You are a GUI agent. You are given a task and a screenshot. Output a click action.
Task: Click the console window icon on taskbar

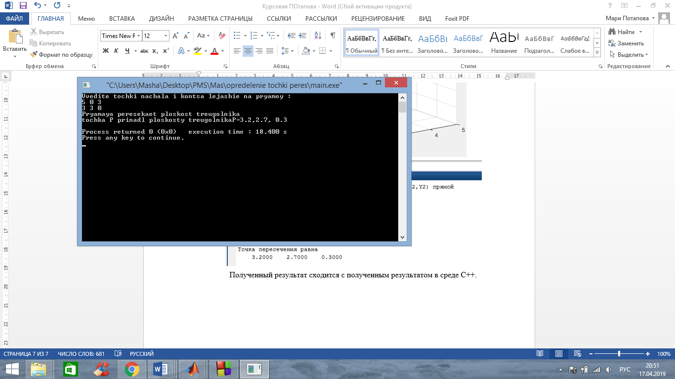(x=254, y=369)
